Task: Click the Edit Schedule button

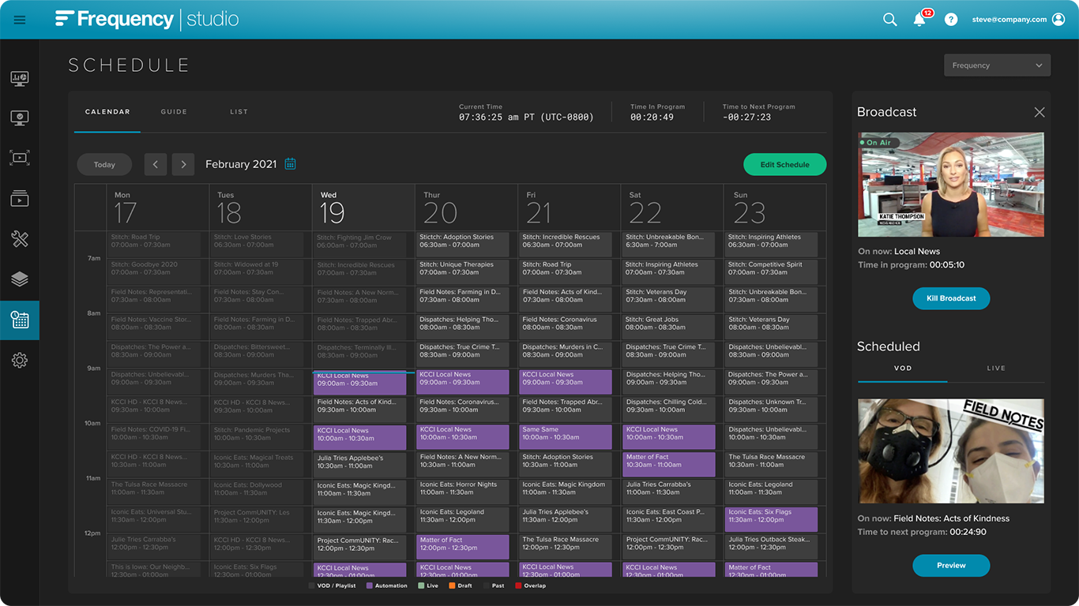Action: (784, 164)
